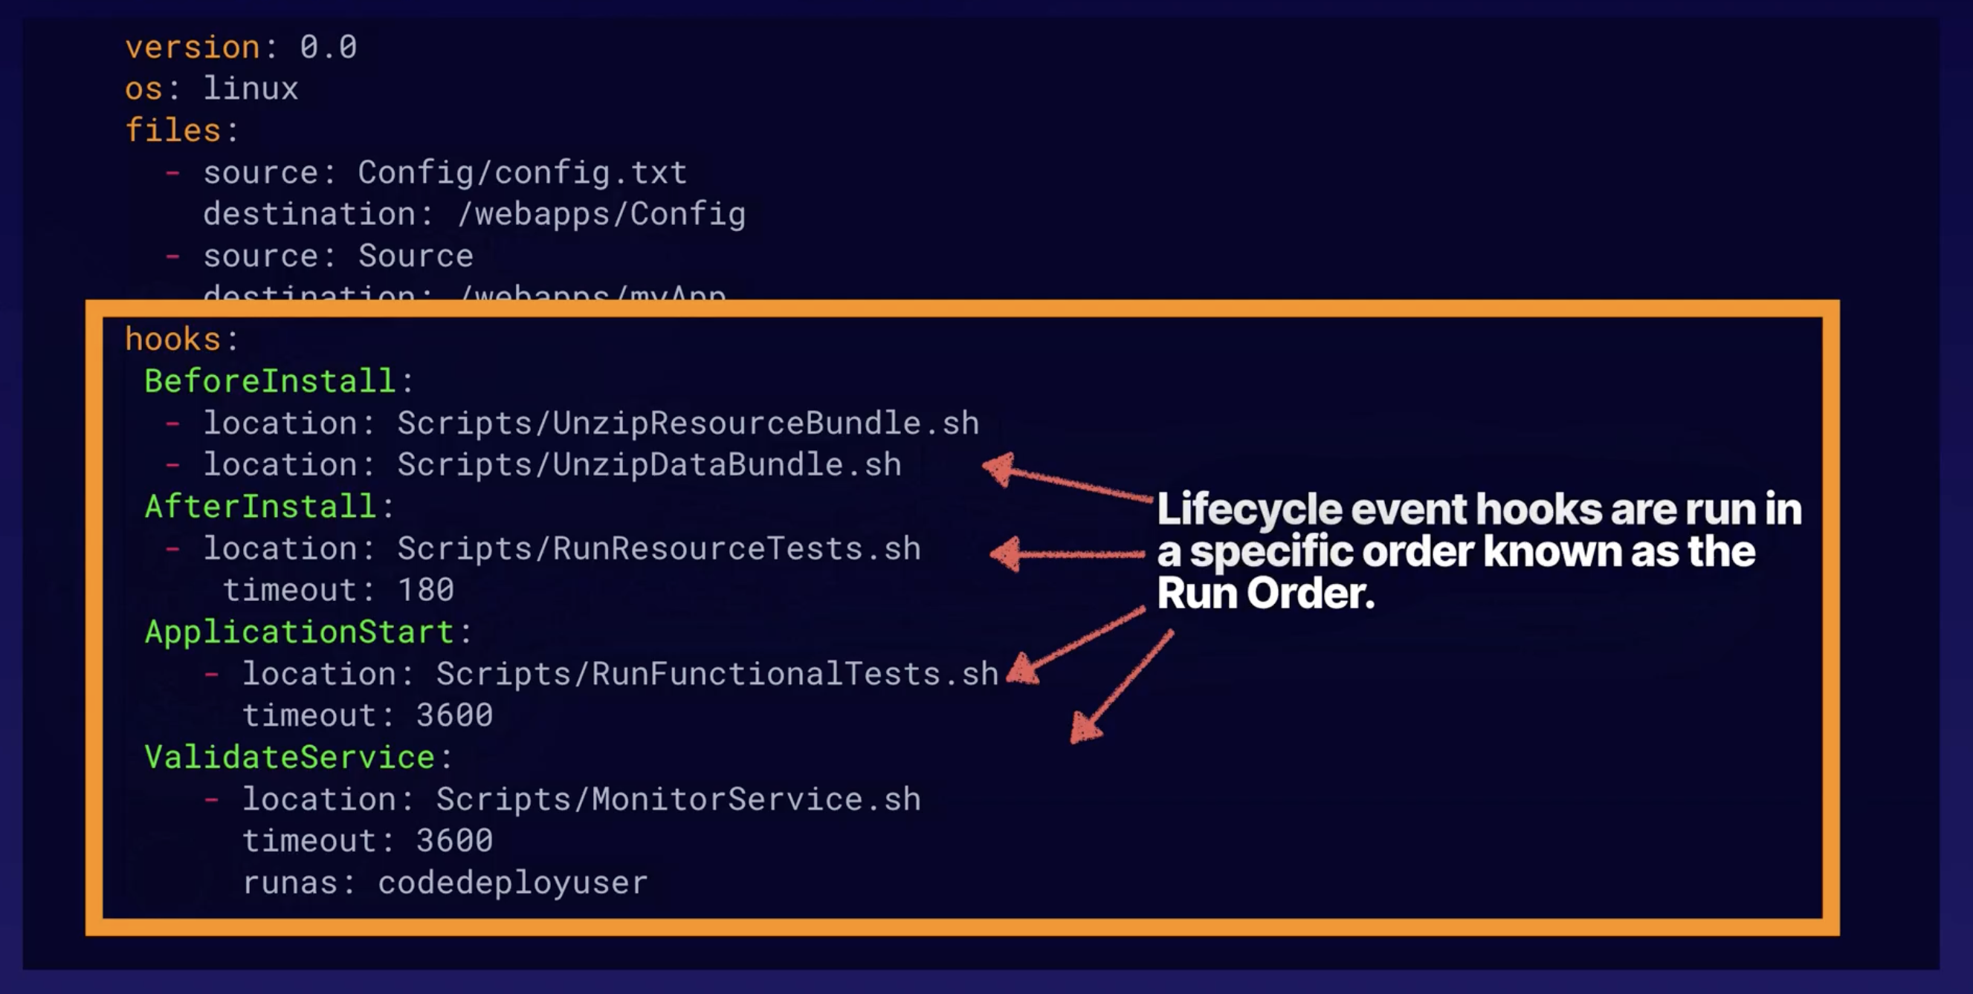Select the 'timeout: 180' value
The height and width of the screenshot is (994, 1973).
(x=338, y=591)
